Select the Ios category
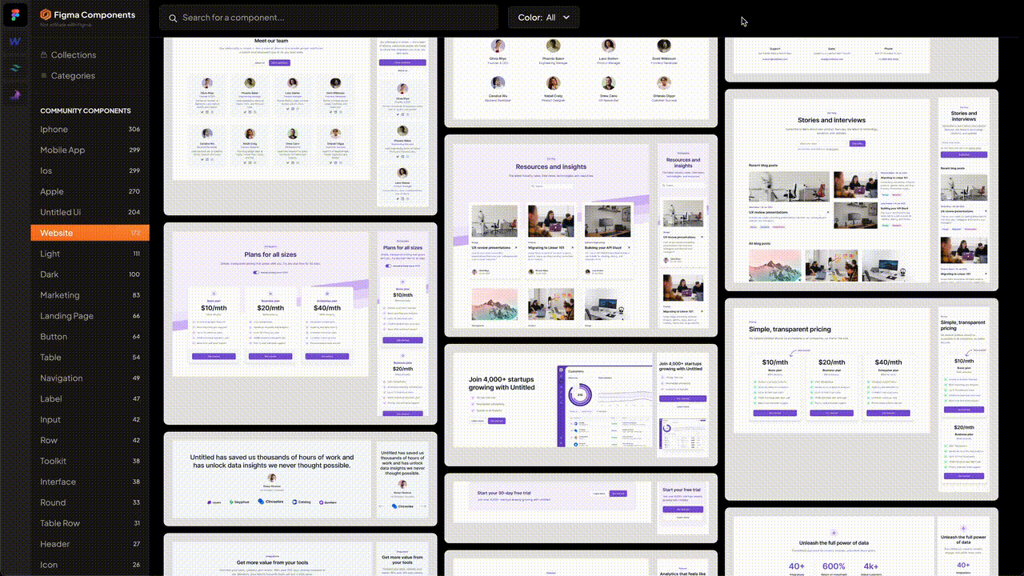This screenshot has width=1024, height=576. coord(90,171)
